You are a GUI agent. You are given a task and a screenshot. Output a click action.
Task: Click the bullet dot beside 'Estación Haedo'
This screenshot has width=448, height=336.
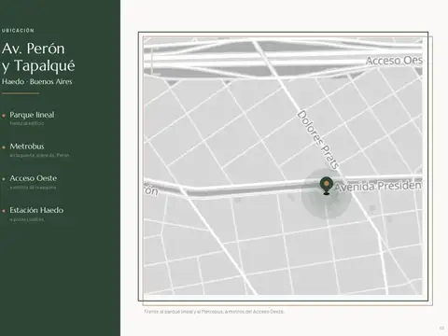4,211
